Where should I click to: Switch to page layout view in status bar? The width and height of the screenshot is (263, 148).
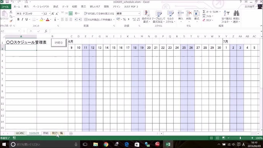point(217,138)
